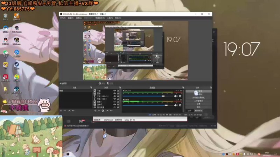Toggle the lock on the 图像 source
Viewport: 280px width, 157px height.
click(x=118, y=94)
